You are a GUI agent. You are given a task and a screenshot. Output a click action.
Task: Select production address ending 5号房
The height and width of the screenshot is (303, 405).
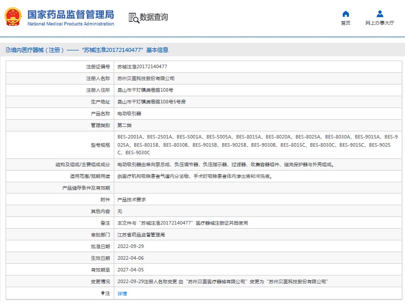(x=151, y=102)
